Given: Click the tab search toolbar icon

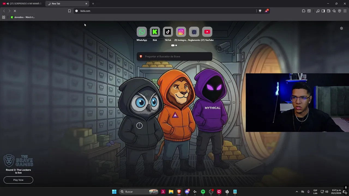Looking at the screenshot, I should [x=309, y=11].
